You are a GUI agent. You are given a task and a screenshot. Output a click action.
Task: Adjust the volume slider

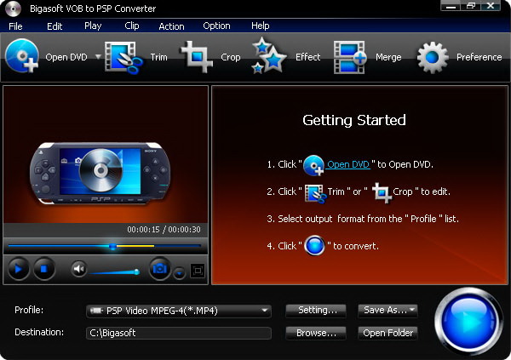coord(115,271)
